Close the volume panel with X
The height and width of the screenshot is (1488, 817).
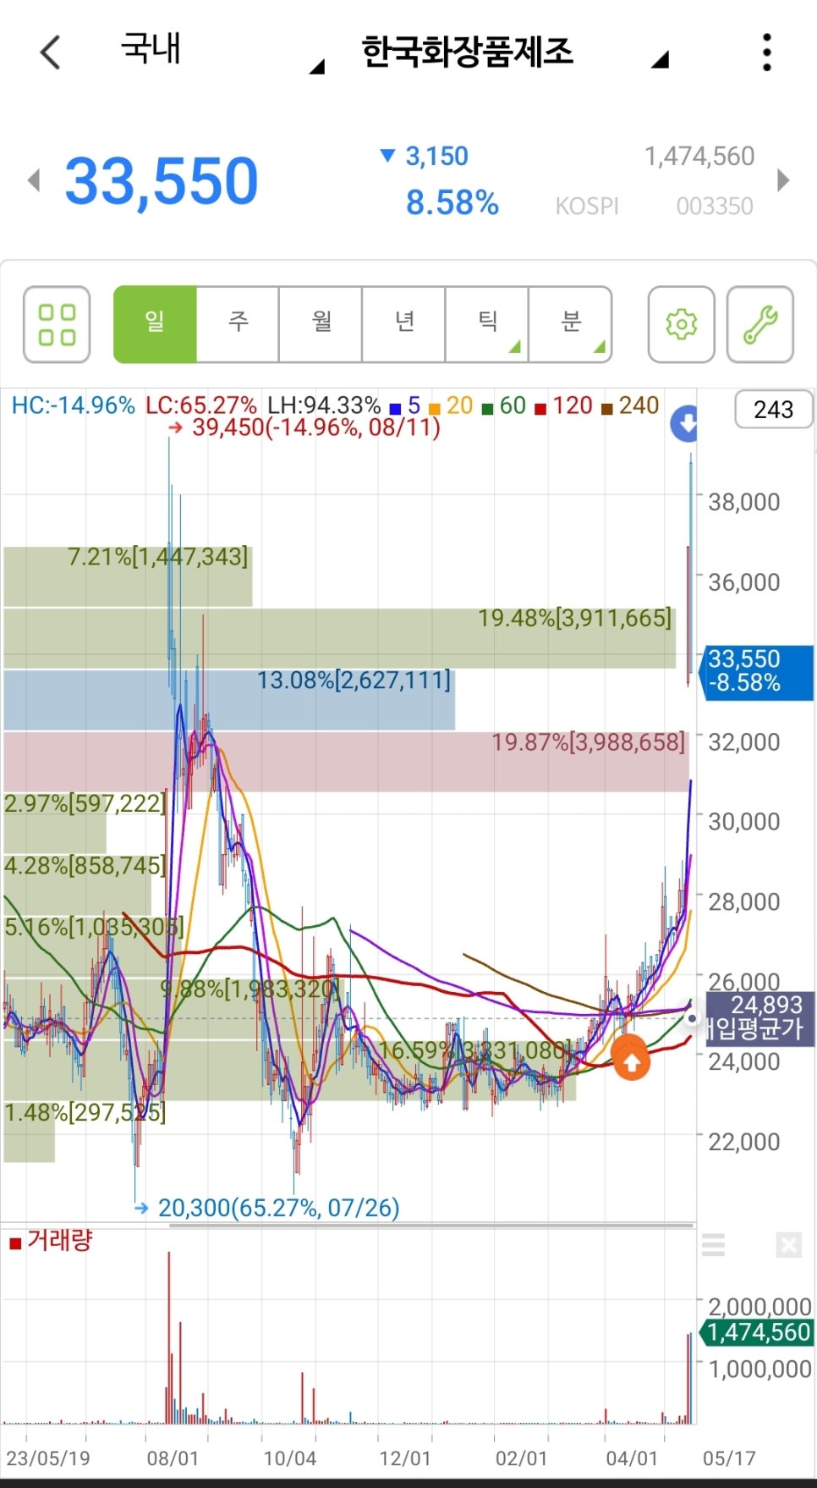point(788,1245)
